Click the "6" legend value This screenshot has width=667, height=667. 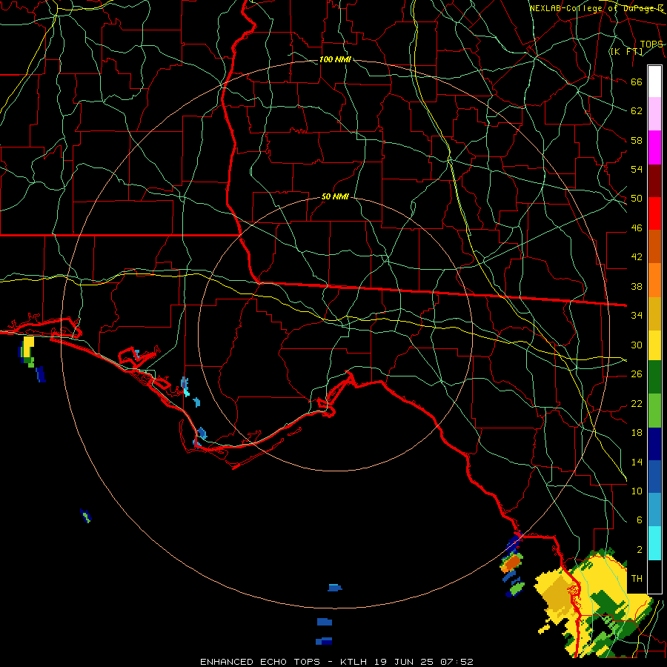(x=639, y=520)
